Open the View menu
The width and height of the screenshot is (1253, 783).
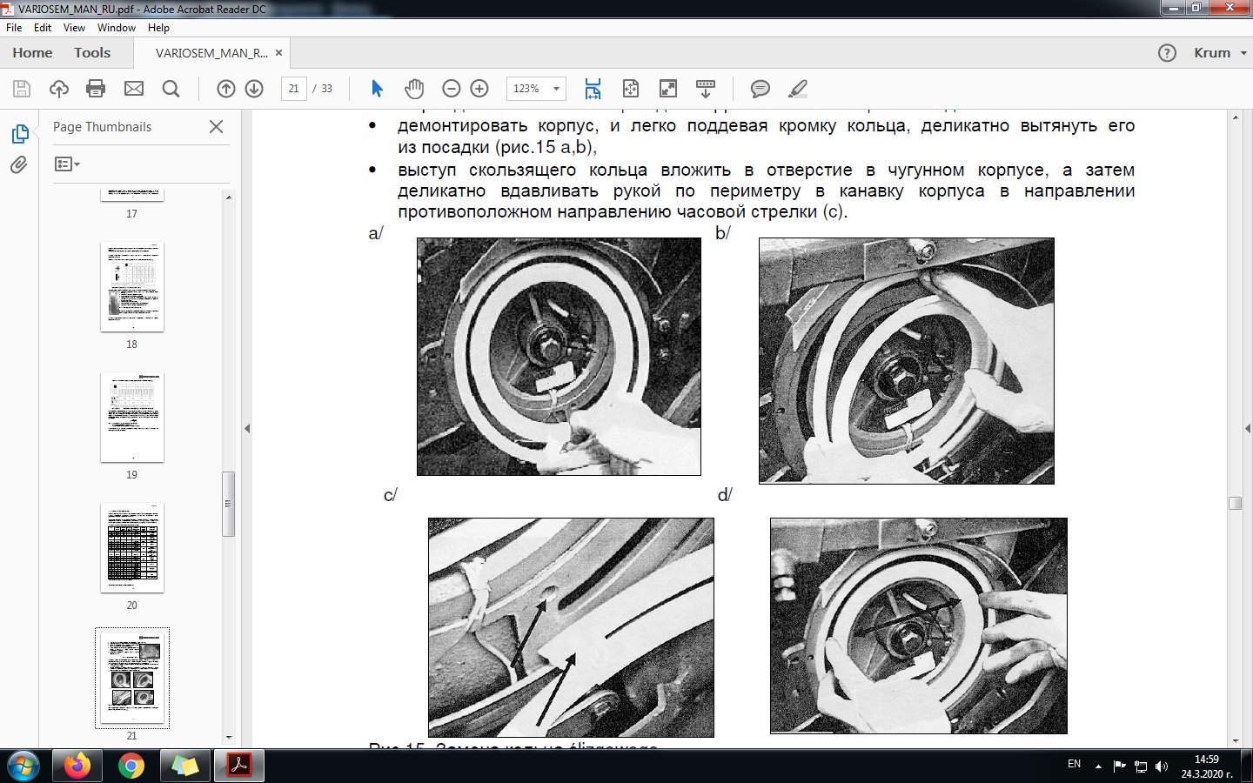point(74,28)
